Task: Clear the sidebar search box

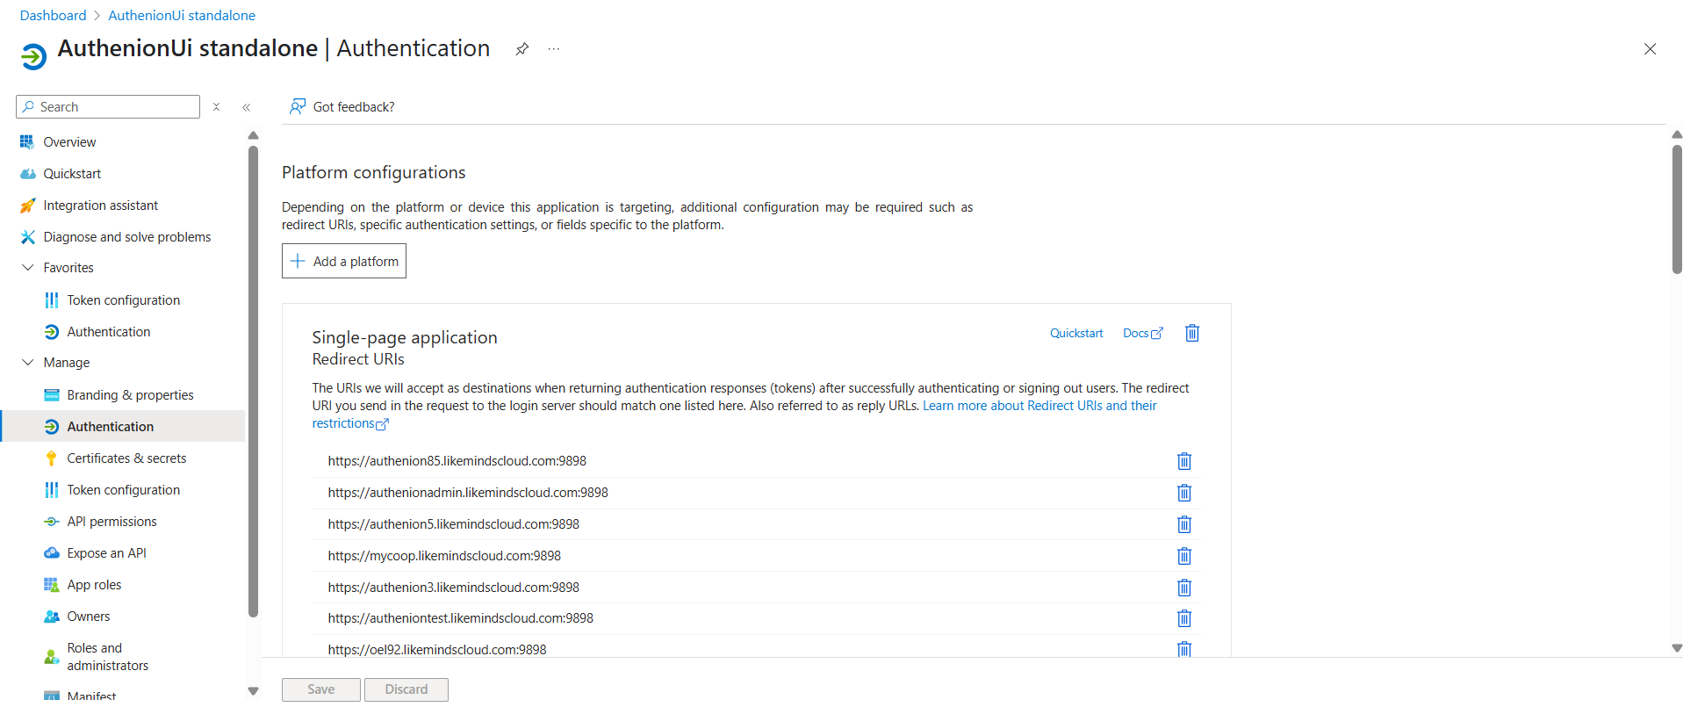Action: pyautogui.click(x=216, y=107)
